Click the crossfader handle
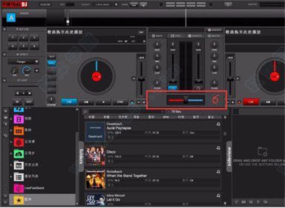Viewport: 285px width, 208px height. [186, 100]
